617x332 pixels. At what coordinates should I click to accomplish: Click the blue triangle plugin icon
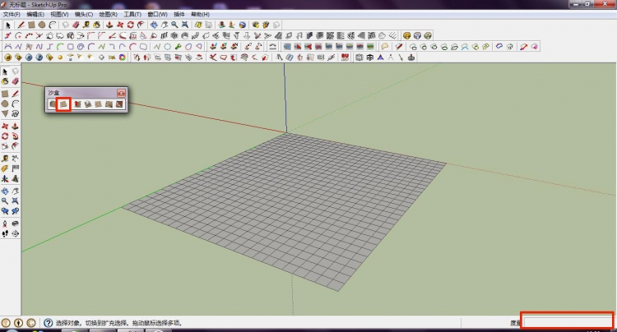pyautogui.click(x=381, y=58)
